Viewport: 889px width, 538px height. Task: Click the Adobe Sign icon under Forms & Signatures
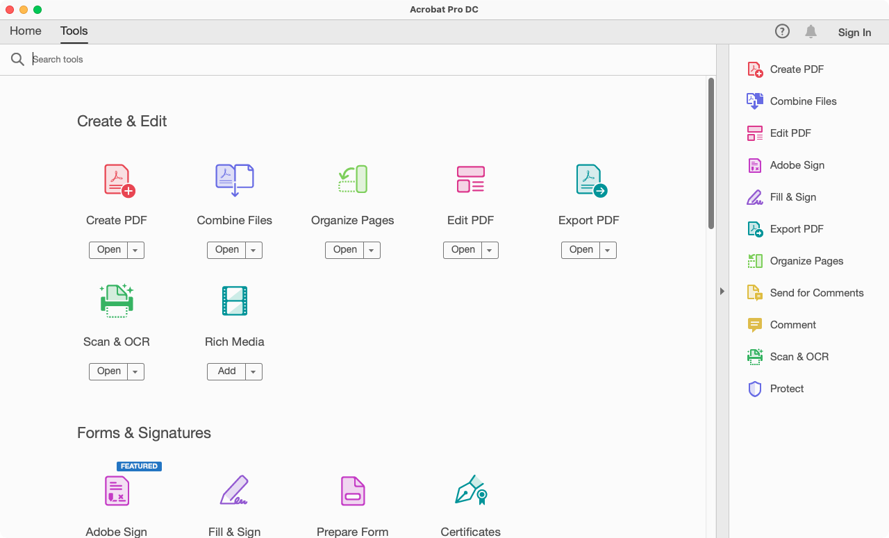[x=117, y=491]
